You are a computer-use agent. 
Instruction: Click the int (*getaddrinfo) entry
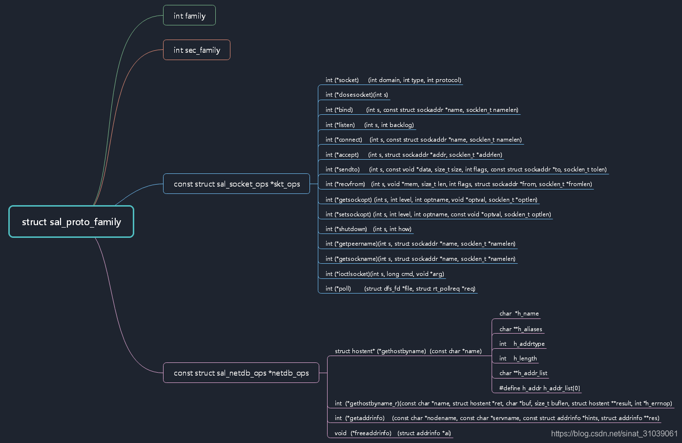497,418
